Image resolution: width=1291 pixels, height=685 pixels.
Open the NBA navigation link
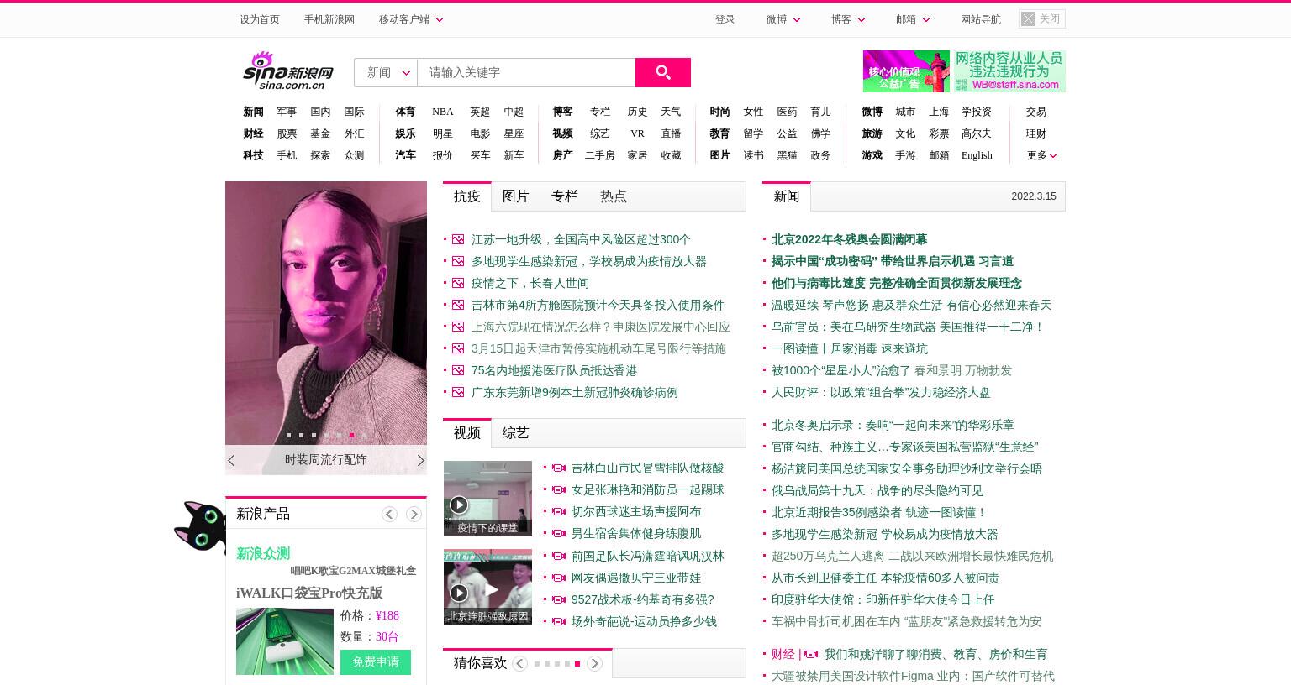443,112
